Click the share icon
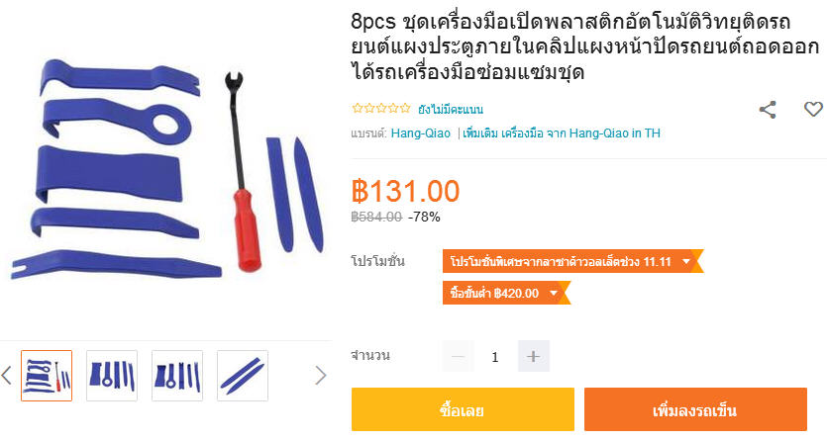827x441 pixels. click(x=768, y=110)
